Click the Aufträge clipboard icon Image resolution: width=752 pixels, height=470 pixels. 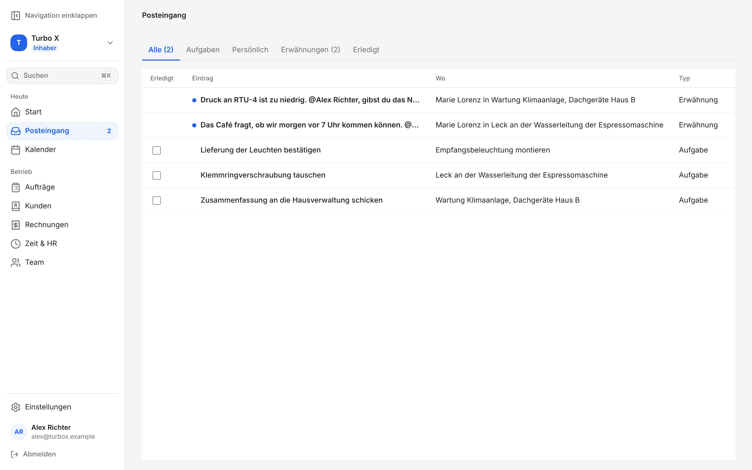(16, 187)
